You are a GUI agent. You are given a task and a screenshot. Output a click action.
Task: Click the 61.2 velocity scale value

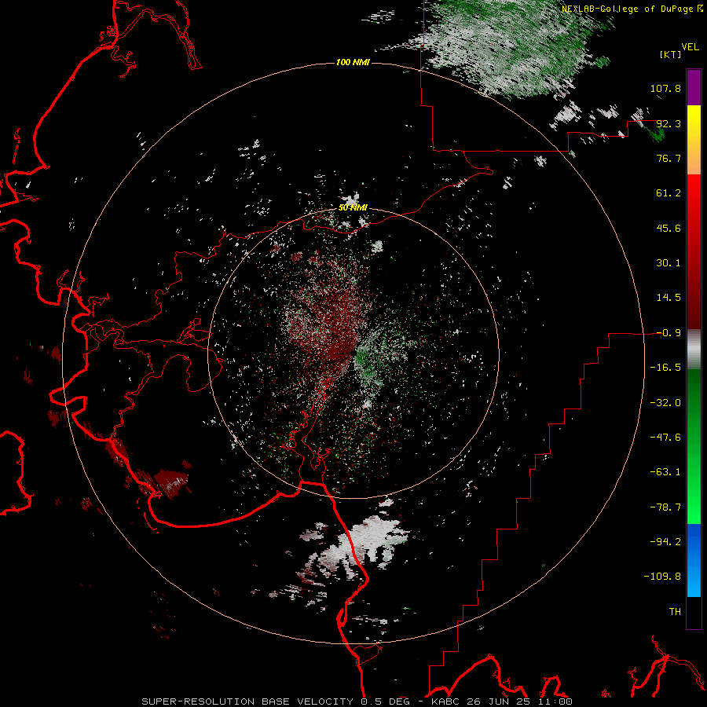click(669, 193)
